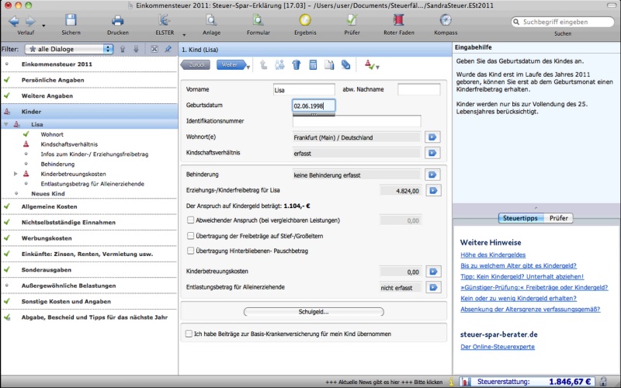
Task: Jump to previous dialog with filter up arrow
Action: [x=123, y=49]
